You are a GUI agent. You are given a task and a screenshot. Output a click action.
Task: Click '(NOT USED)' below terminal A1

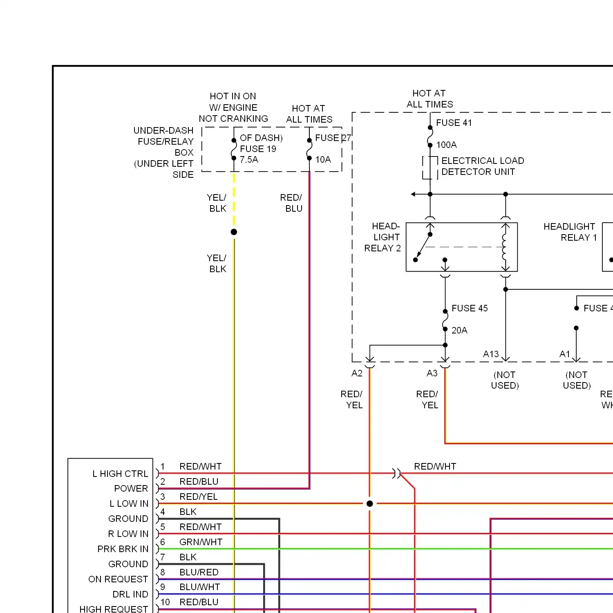pyautogui.click(x=577, y=380)
